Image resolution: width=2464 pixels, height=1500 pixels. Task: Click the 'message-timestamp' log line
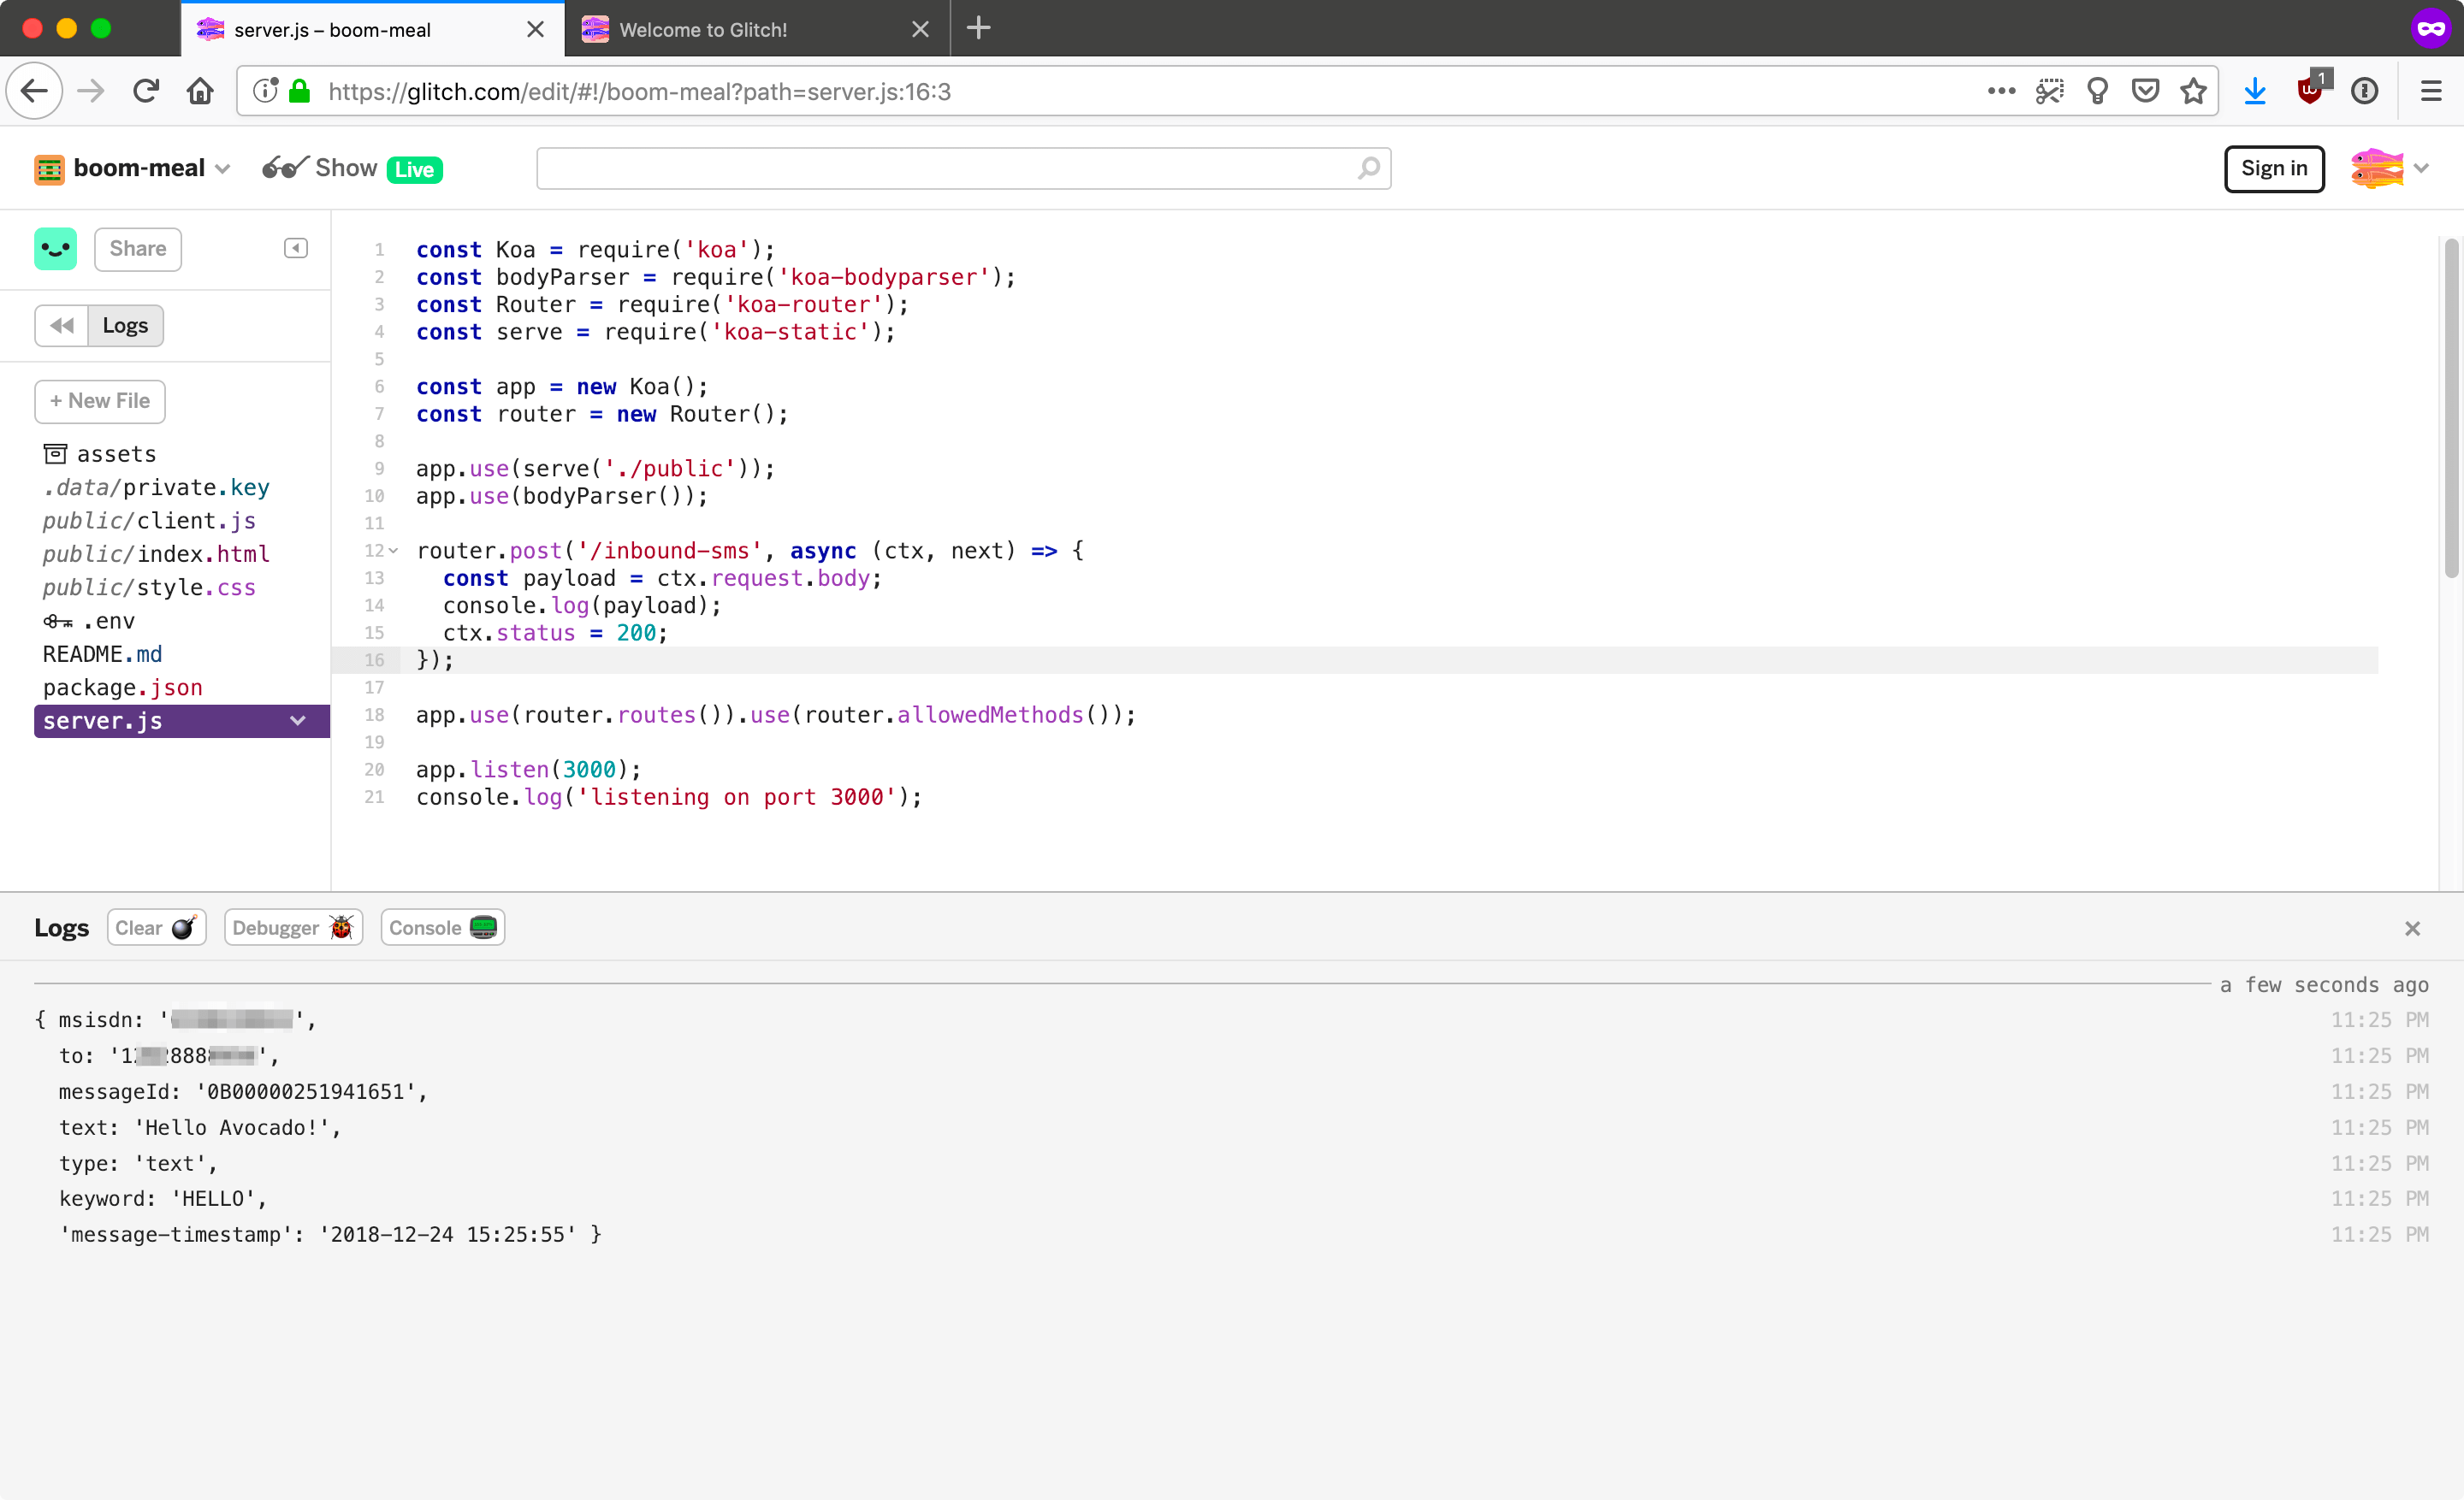[x=330, y=1234]
